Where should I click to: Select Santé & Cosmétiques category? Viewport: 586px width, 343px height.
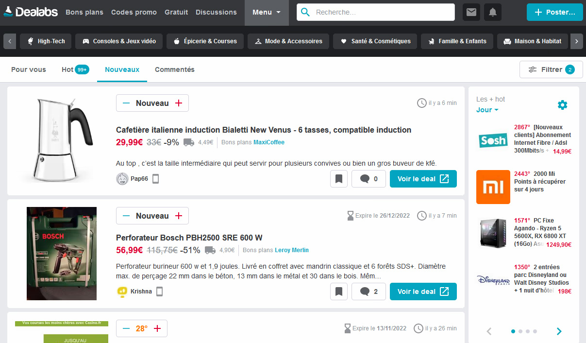pyautogui.click(x=375, y=41)
